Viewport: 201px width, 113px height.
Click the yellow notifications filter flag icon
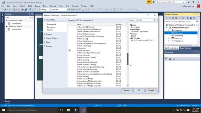click(149, 2)
